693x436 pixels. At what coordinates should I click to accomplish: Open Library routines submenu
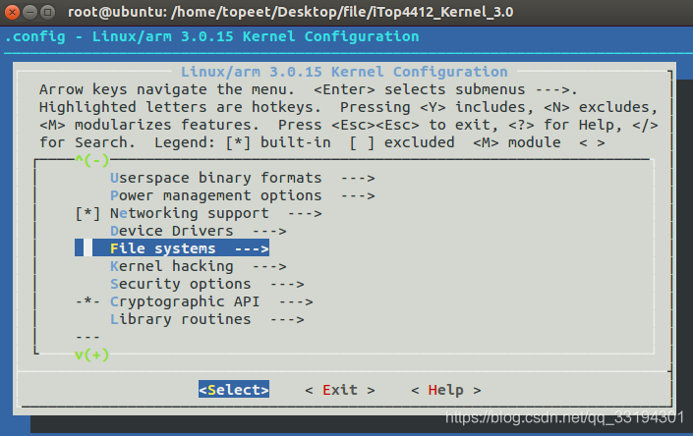tap(206, 319)
